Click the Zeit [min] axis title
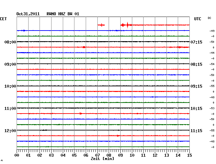This screenshot has height=164, width=216. coord(102,159)
